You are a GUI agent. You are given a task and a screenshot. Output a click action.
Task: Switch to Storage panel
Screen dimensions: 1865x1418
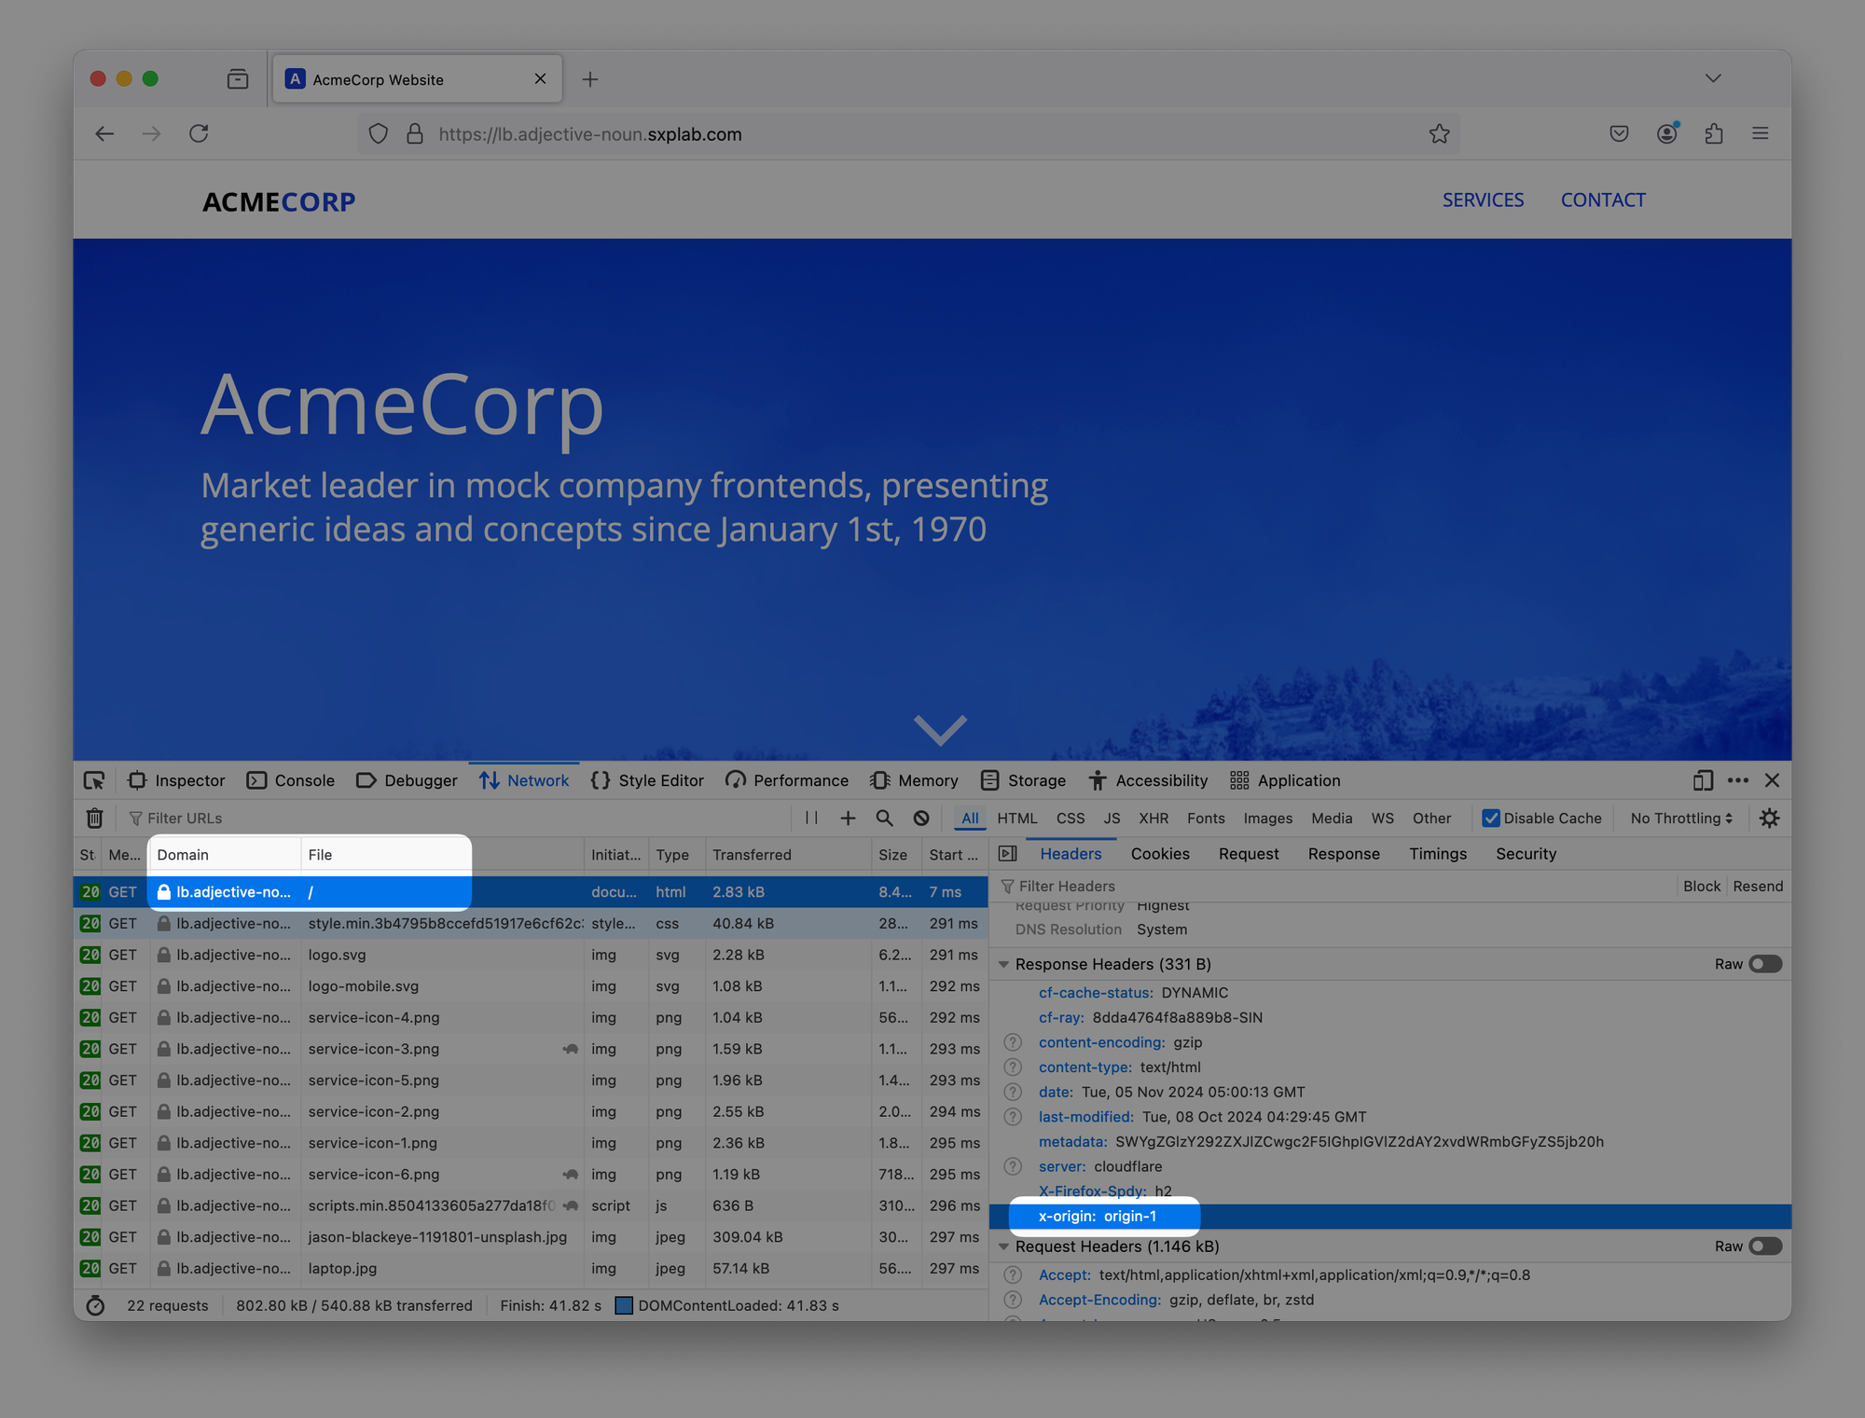1023,780
